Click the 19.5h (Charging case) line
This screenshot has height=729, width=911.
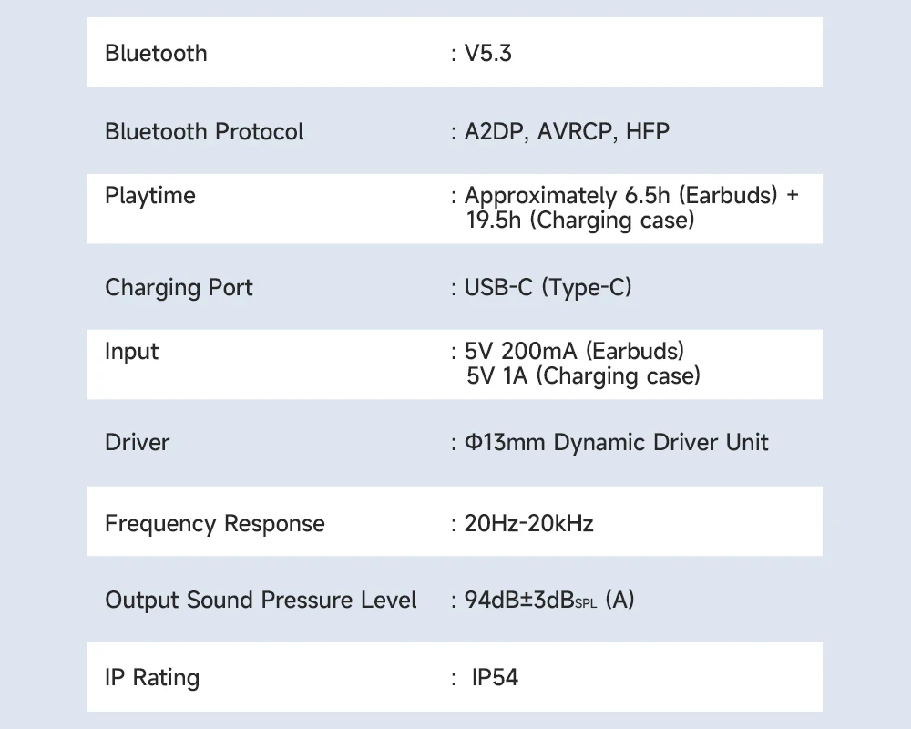pos(580,221)
